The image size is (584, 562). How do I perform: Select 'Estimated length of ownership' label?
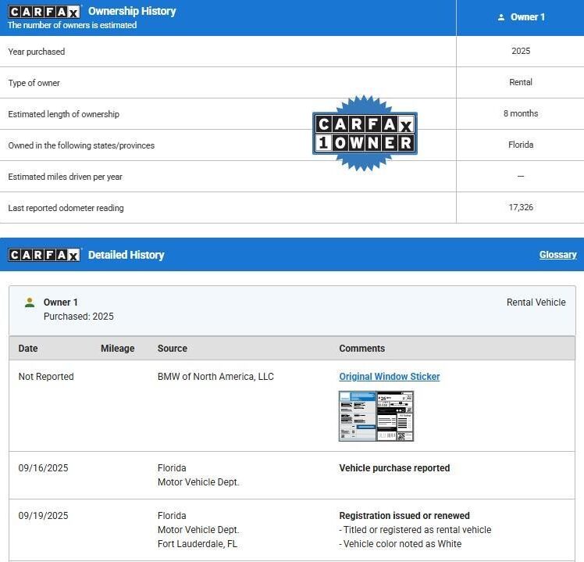(x=64, y=114)
